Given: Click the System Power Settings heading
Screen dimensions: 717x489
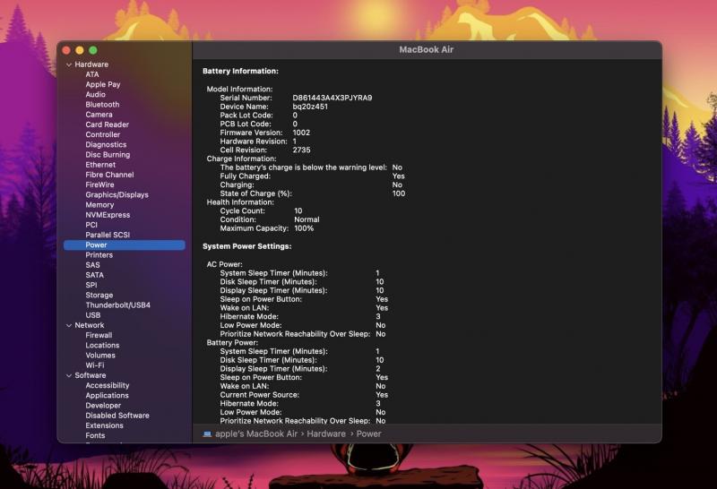Looking at the screenshot, I should point(247,246).
